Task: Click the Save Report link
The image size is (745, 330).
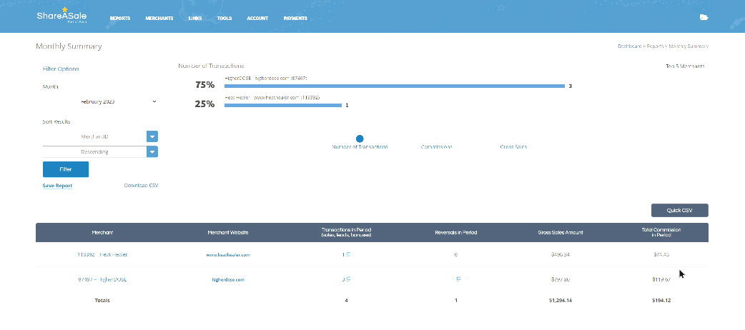Action: tap(57, 186)
